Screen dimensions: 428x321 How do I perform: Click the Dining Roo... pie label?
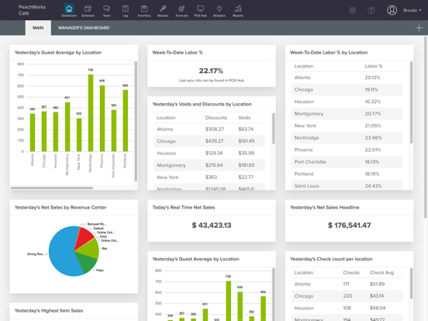(35, 254)
